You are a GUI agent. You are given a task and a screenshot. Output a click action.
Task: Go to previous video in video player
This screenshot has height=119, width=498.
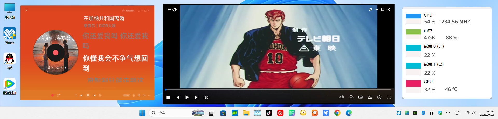pyautogui.click(x=178, y=97)
